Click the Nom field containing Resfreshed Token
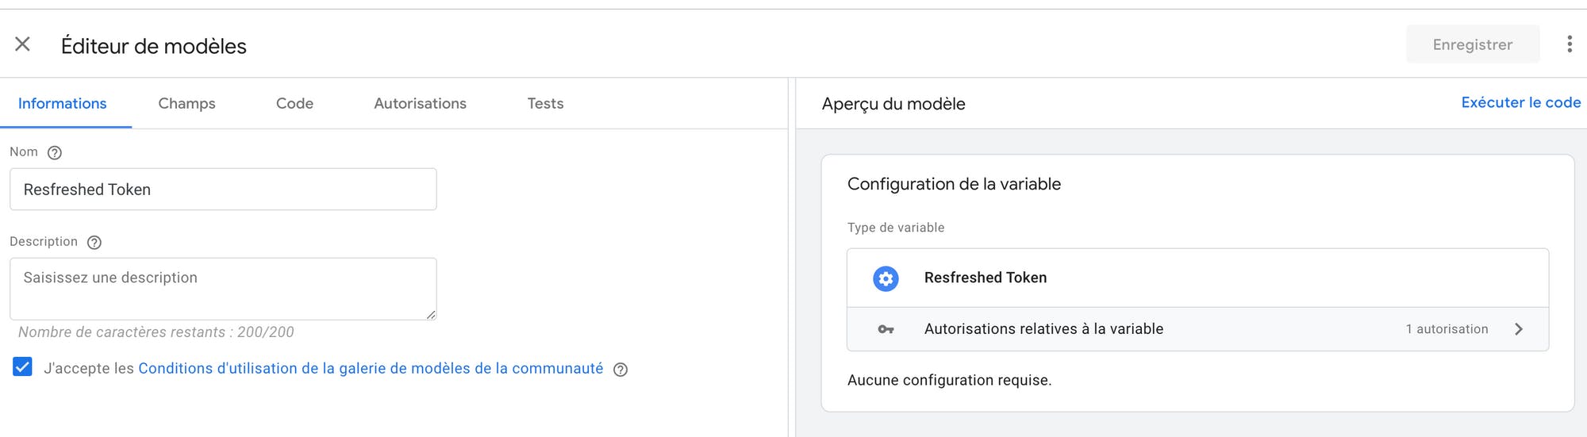This screenshot has height=437, width=1587. 223,189
